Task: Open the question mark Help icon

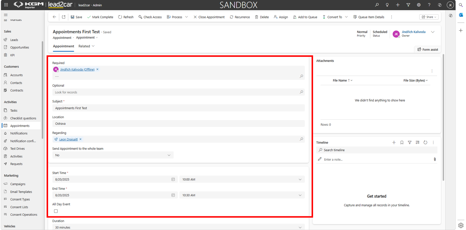Action: [x=429, y=5]
